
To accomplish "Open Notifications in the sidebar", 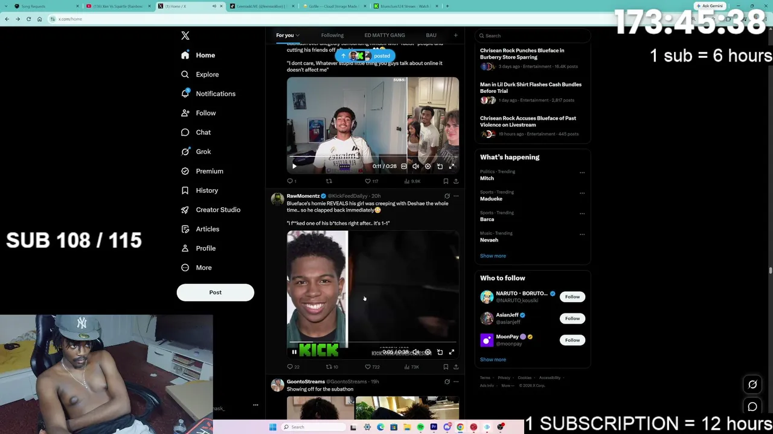I will point(209,93).
